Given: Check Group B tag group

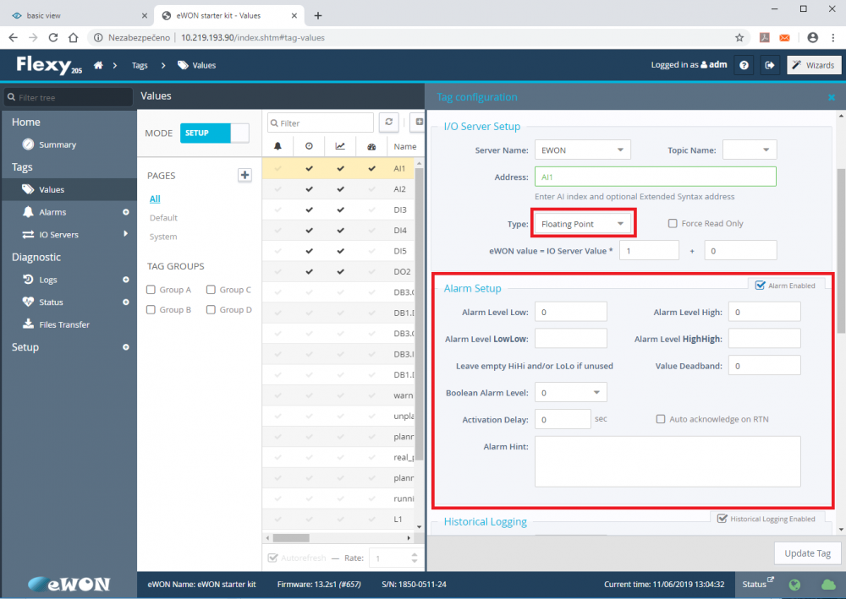Looking at the screenshot, I should (151, 310).
